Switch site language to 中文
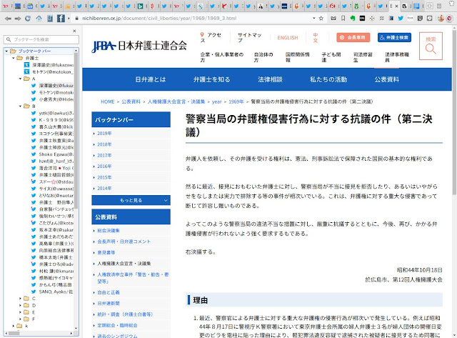The width and height of the screenshot is (457, 338). (316, 38)
